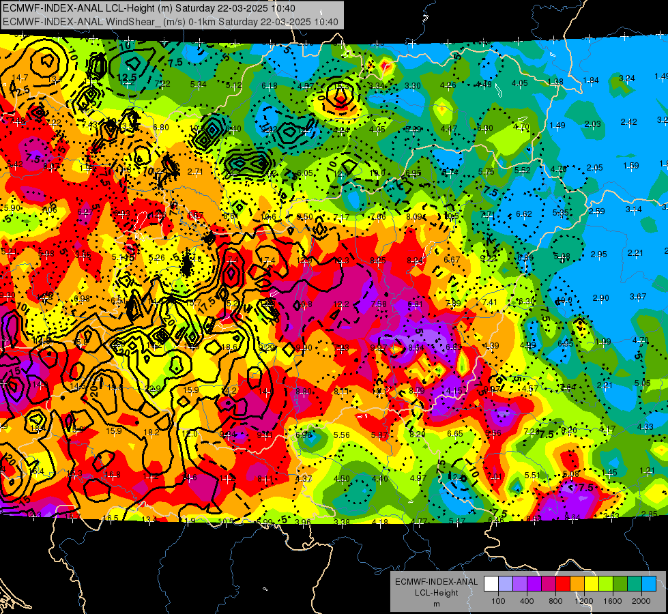Click the red legend swatch
Image resolution: width=668 pixels, height=614 pixels.
pos(563,584)
